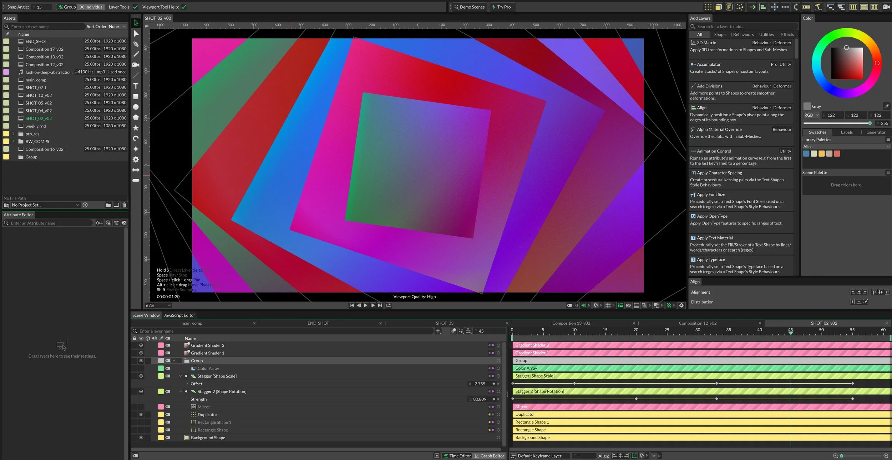Select the Pen tool in toolbar
The width and height of the screenshot is (892, 460).
[x=136, y=44]
